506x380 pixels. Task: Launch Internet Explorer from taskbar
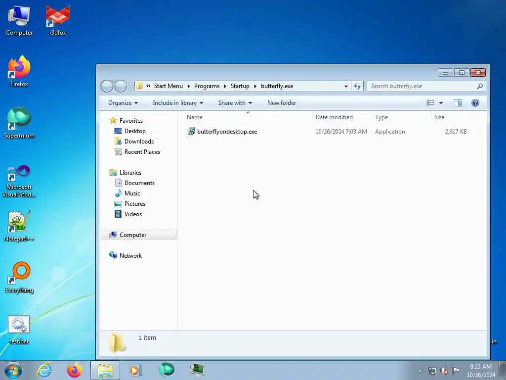tap(44, 370)
